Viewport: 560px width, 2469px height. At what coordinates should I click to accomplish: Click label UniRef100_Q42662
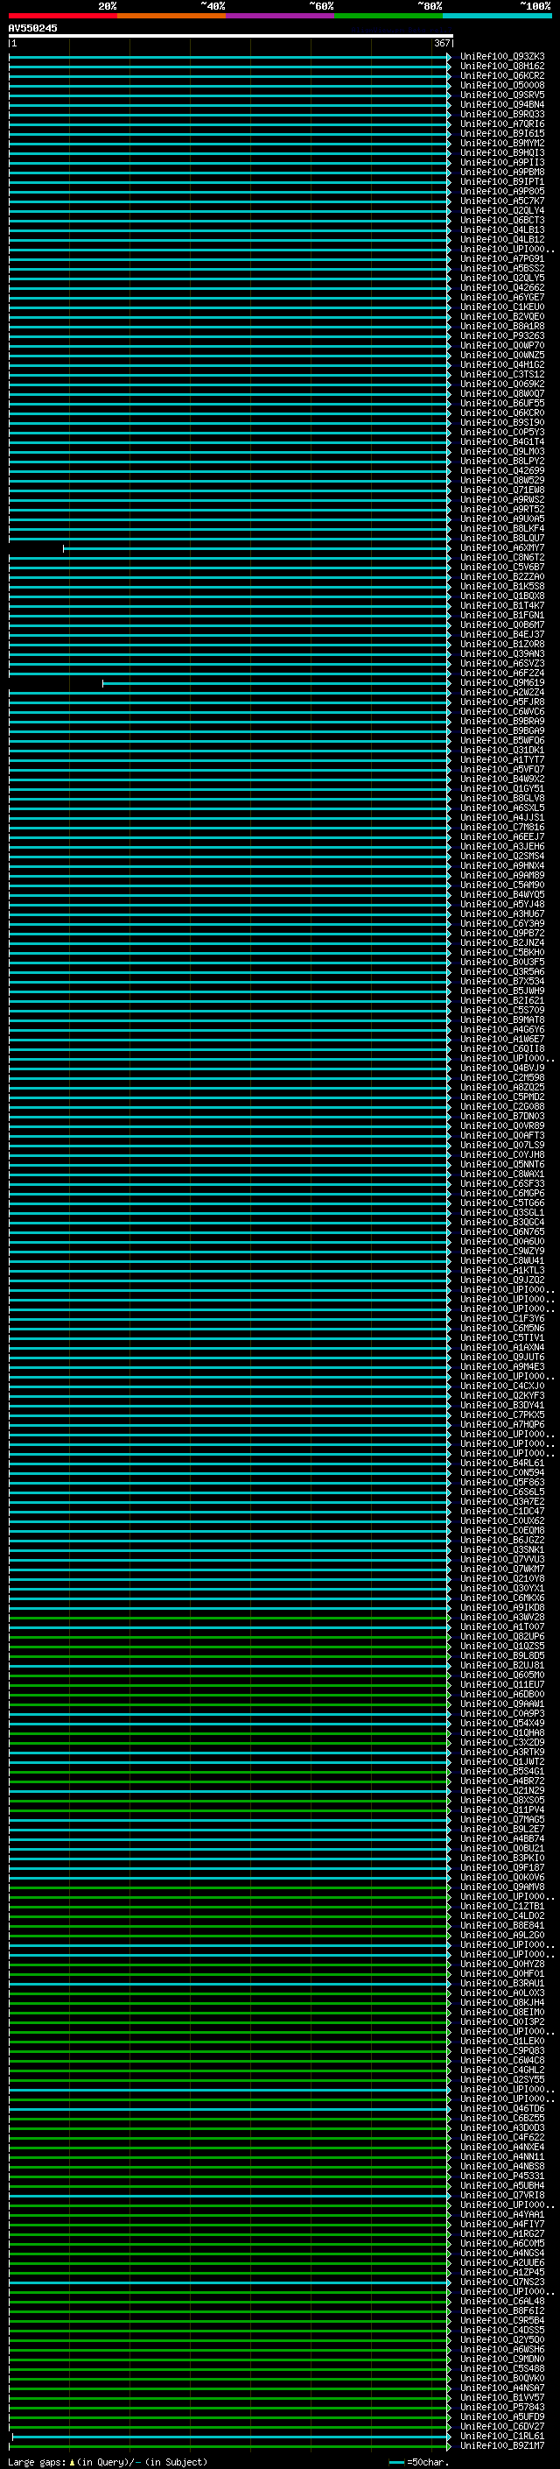pos(501,287)
